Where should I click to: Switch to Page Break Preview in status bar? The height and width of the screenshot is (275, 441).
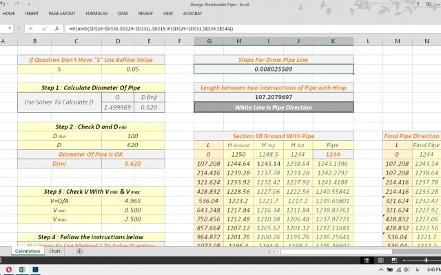(394, 260)
